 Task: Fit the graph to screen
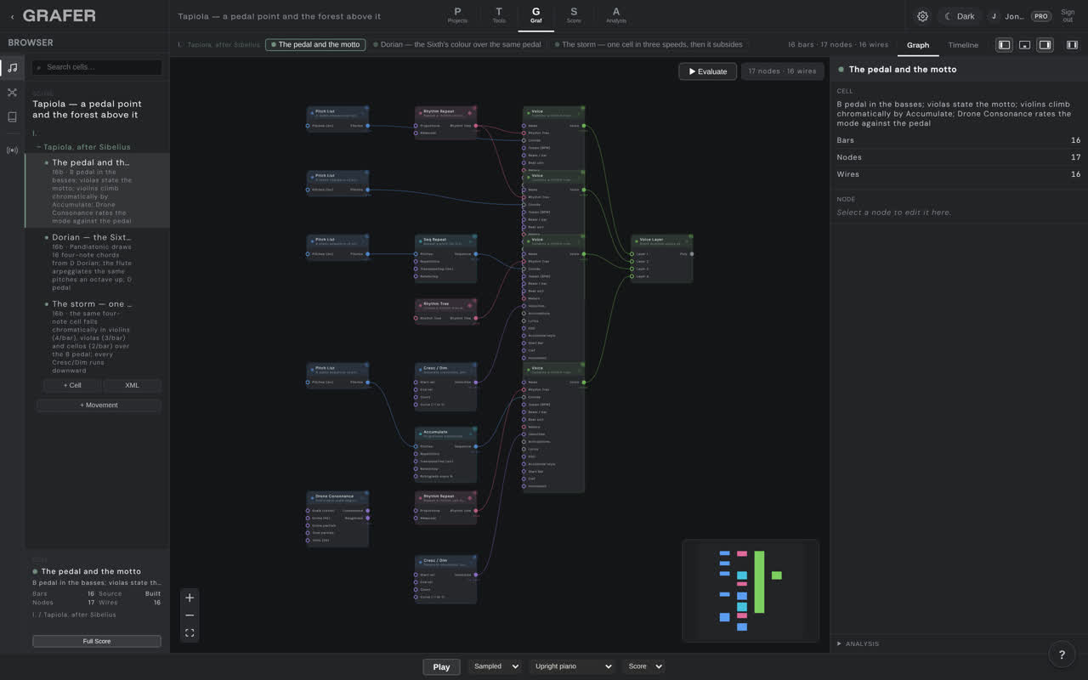(190, 633)
